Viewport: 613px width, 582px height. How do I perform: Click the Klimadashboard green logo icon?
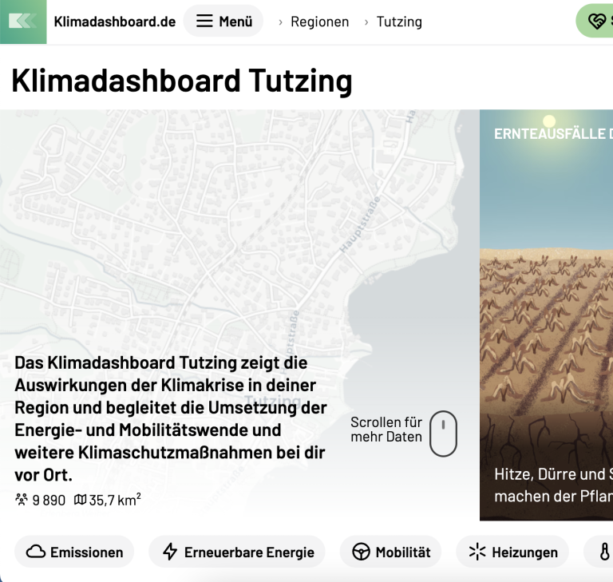(23, 22)
